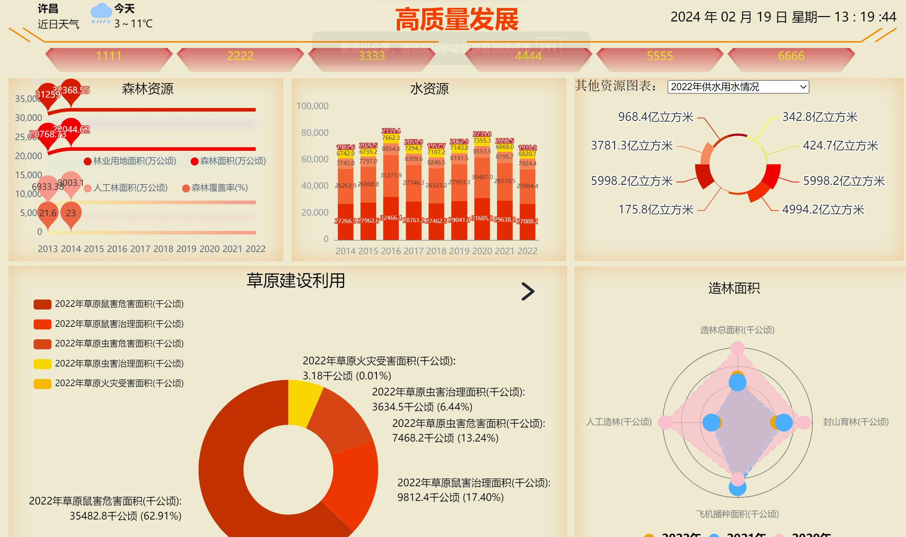Toggle 2022年草原鼠害治理面积 legend item
This screenshot has width=906, height=537.
point(109,324)
